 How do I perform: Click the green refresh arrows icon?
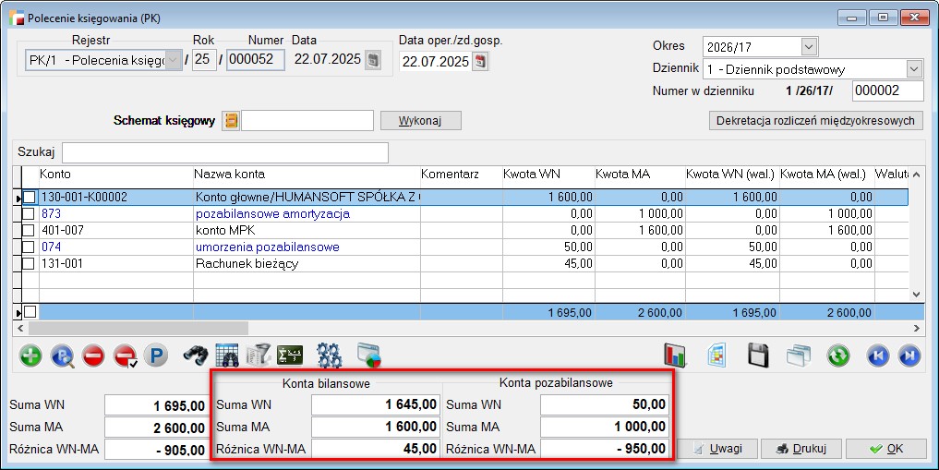(x=838, y=356)
